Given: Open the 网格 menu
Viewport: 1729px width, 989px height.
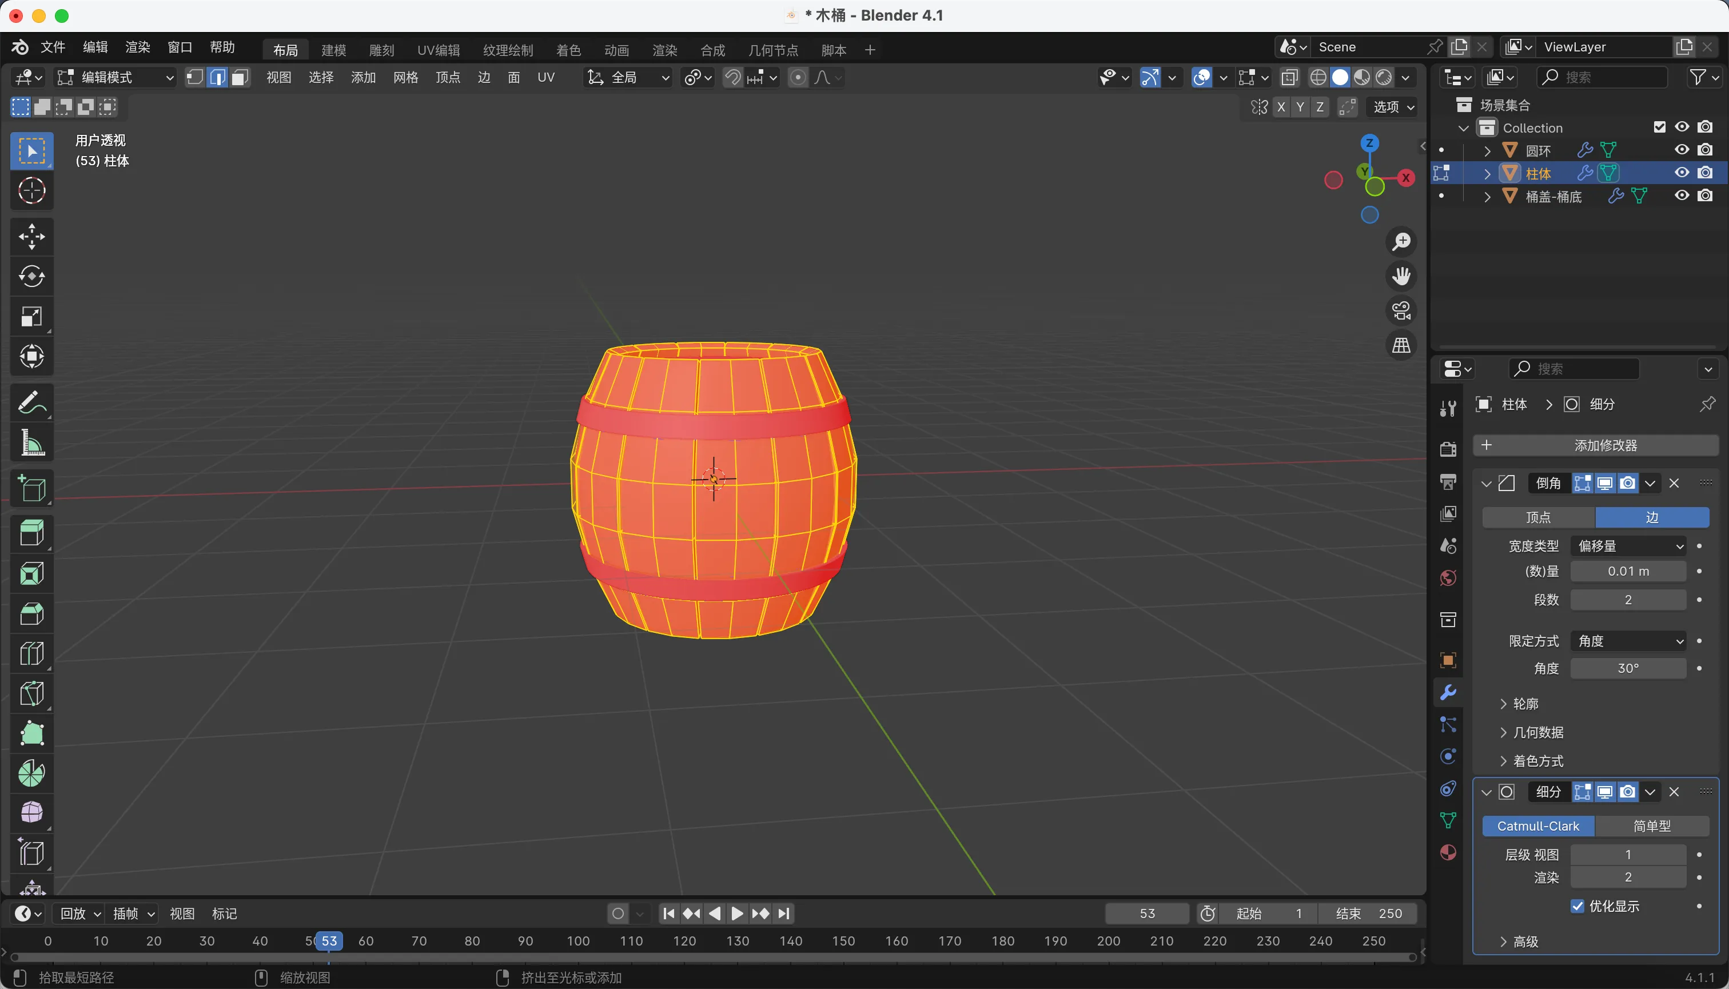Looking at the screenshot, I should (x=405, y=77).
